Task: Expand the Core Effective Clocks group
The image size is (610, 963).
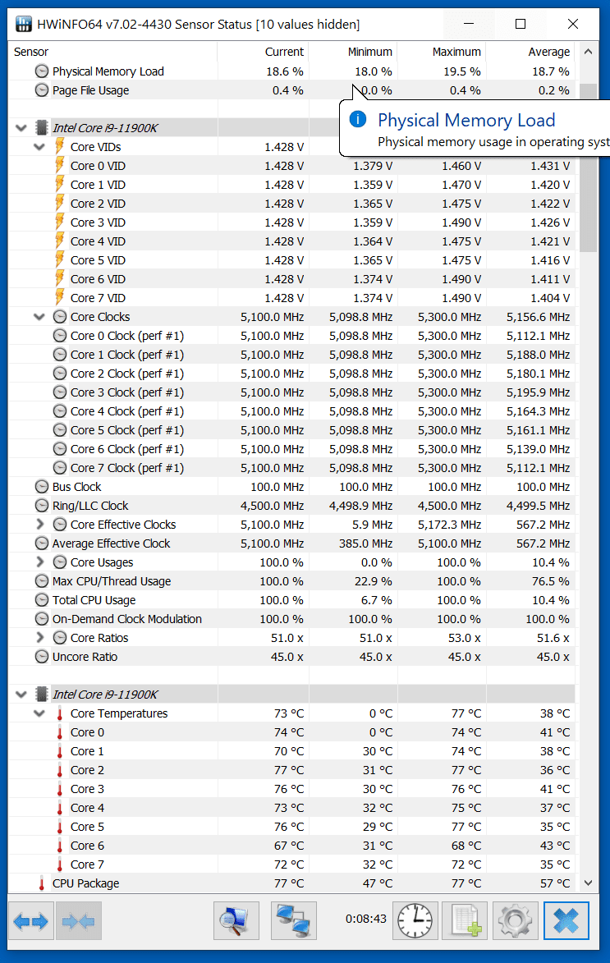Action: click(x=39, y=525)
